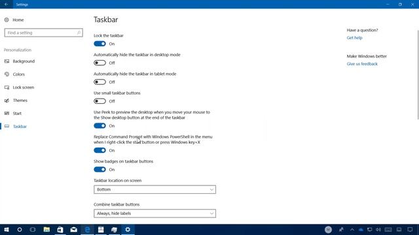Turn off Show badges on taskbar buttons

(x=100, y=170)
